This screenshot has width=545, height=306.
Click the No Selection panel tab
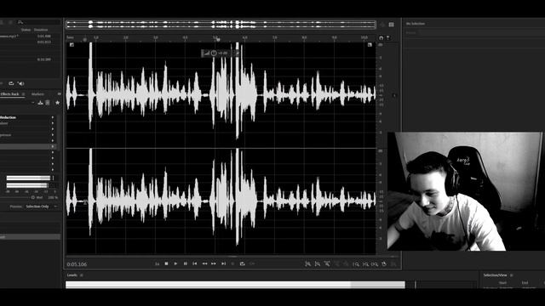(416, 24)
